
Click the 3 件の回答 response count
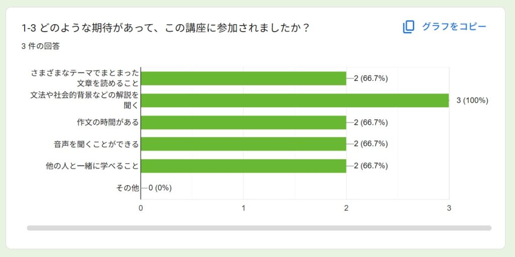[41, 46]
